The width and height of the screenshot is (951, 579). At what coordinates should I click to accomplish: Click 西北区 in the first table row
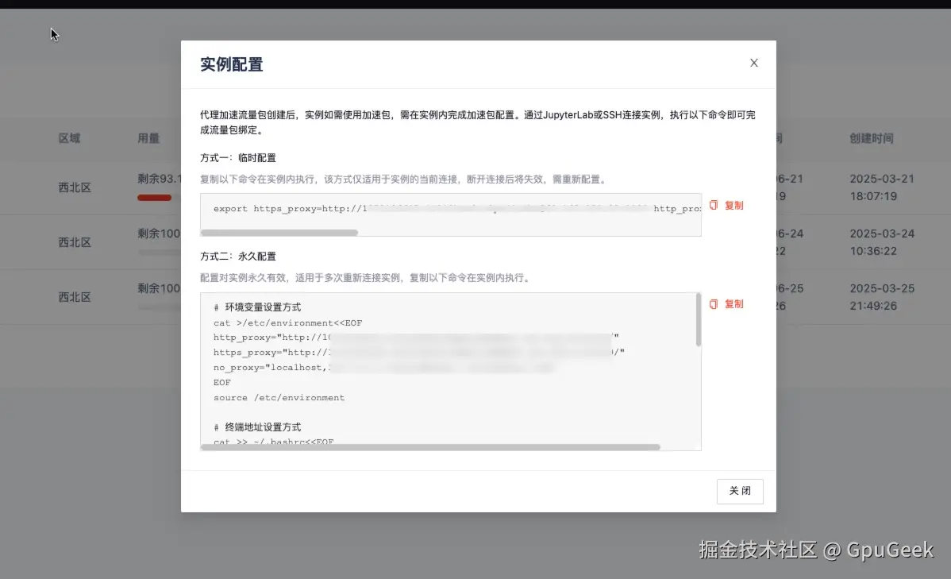pyautogui.click(x=75, y=187)
